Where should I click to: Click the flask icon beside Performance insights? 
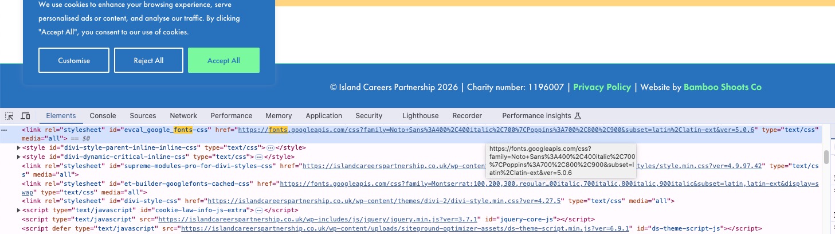tap(578, 116)
